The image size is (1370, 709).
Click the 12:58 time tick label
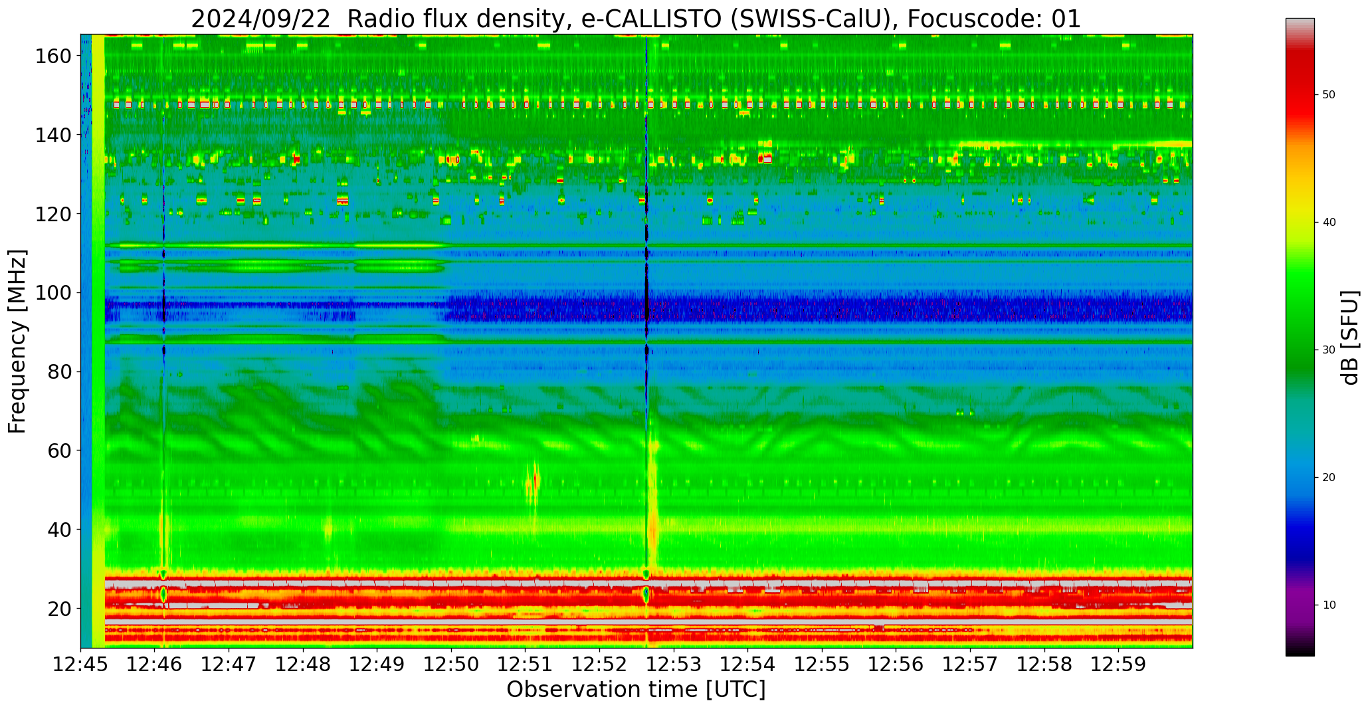(x=1044, y=664)
